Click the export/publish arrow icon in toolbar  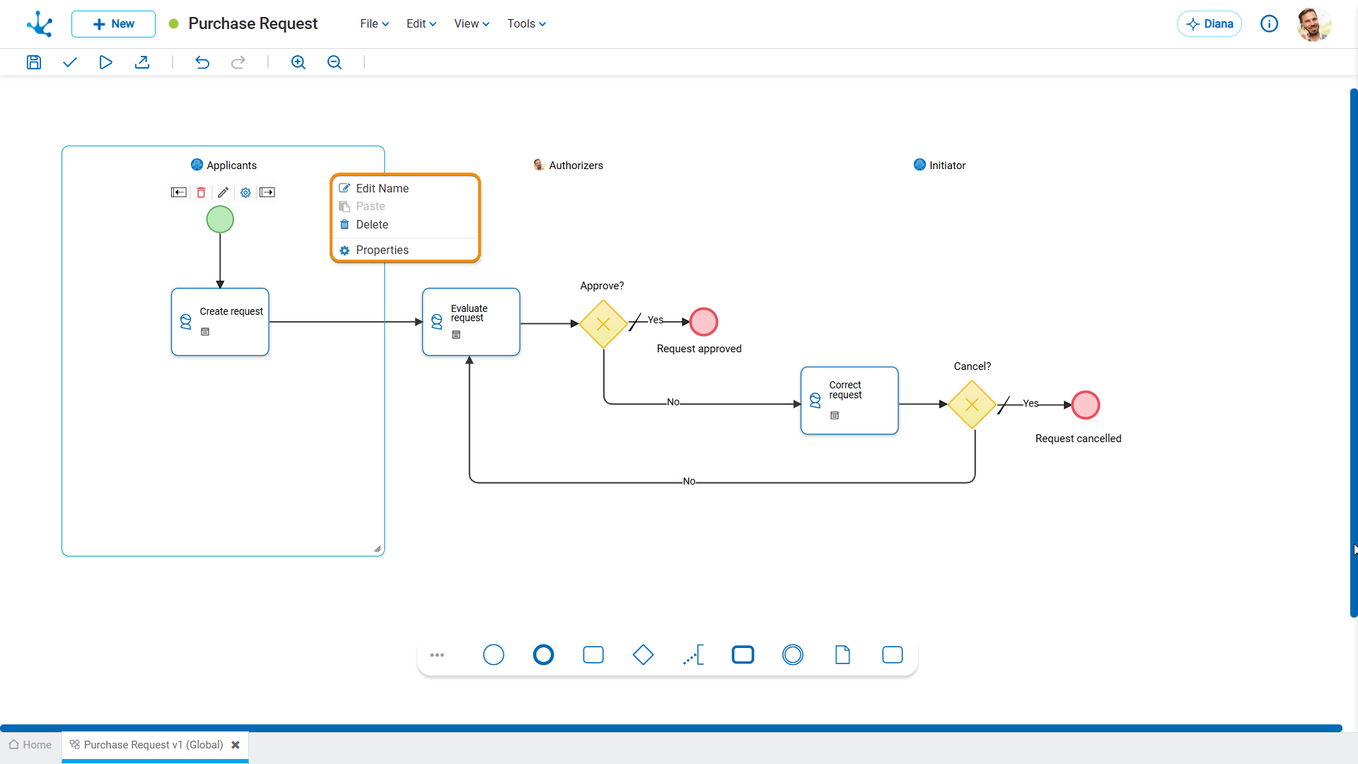point(142,62)
